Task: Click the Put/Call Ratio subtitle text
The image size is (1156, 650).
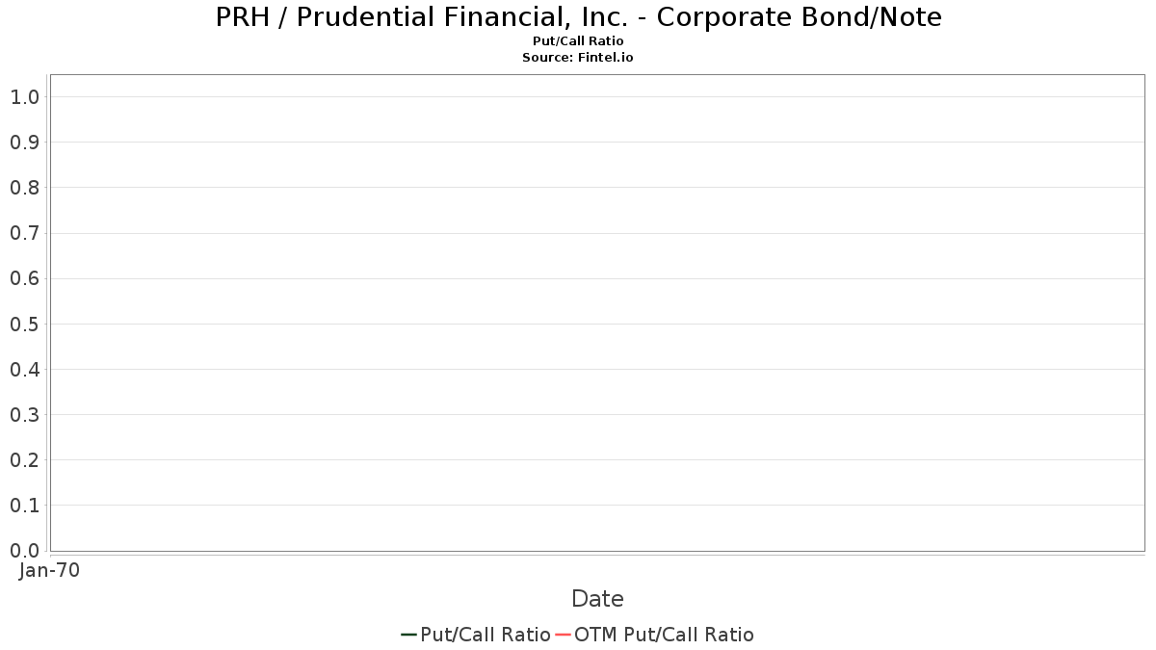Action: coord(578,41)
